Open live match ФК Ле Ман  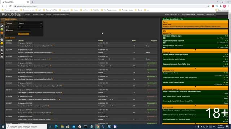(x=172, y=36)
